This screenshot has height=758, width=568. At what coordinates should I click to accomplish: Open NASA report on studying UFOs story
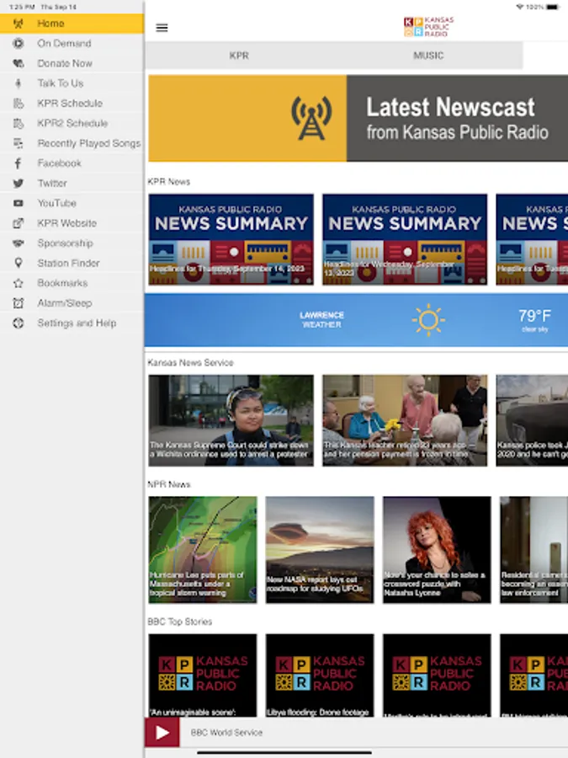[x=320, y=550]
